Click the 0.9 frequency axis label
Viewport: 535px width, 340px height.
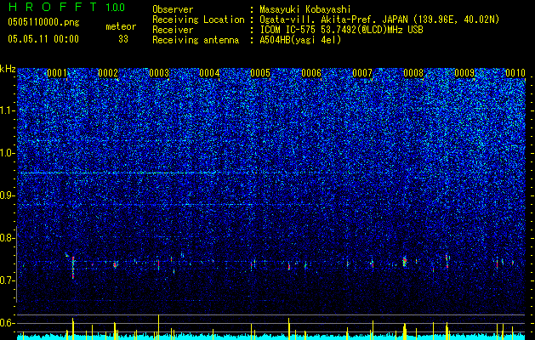[x=8, y=195]
